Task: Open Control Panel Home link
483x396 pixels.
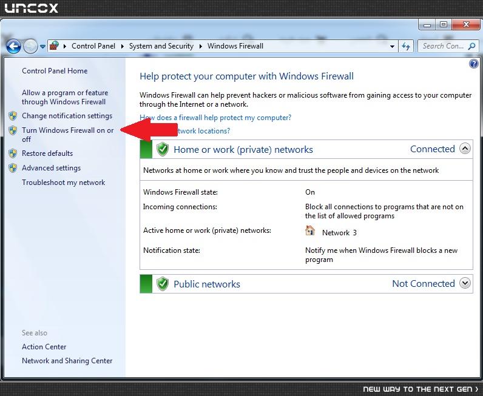Action: click(x=55, y=71)
